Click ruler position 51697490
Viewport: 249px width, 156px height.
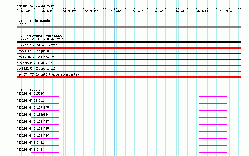[225, 11]
